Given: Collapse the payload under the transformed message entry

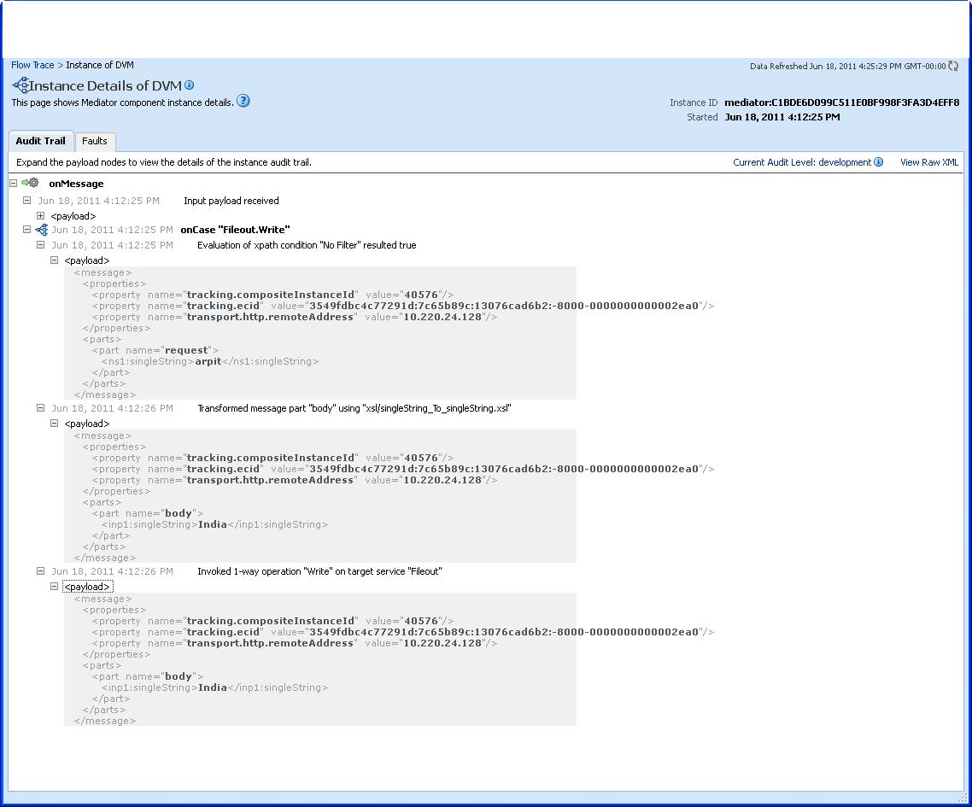Looking at the screenshot, I should click(x=54, y=423).
